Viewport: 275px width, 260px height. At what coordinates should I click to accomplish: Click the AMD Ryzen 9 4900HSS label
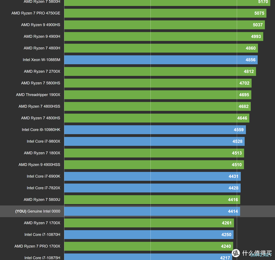pyautogui.click(x=39, y=165)
